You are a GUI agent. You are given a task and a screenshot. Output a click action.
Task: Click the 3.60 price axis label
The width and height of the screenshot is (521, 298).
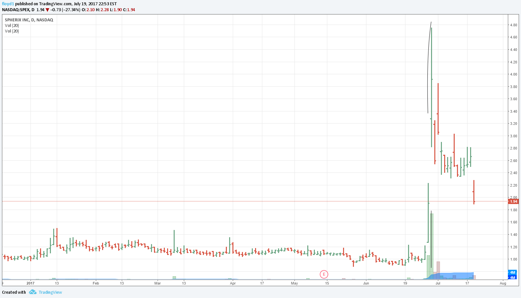click(x=513, y=99)
